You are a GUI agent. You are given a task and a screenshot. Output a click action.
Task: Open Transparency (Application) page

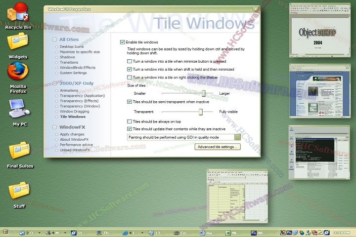click(x=82, y=95)
